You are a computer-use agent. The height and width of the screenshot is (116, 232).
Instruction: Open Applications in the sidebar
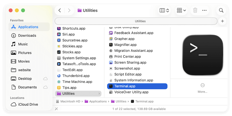pos(29,27)
